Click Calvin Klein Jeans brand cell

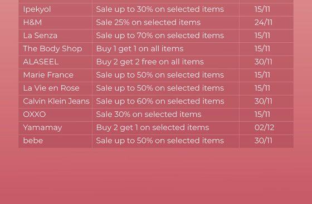pos(56,101)
